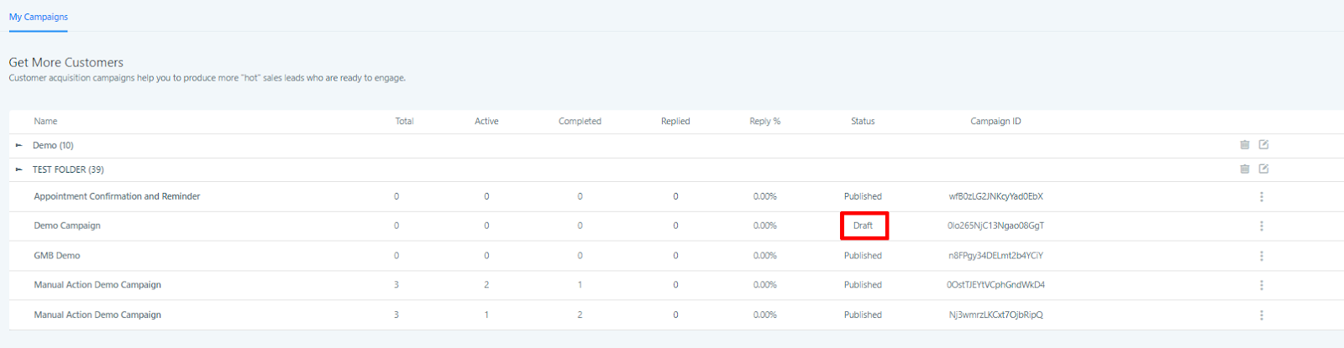This screenshot has width=1344, height=348.
Task: Open three-dot menu for Appointment Confirmation and Reminder
Action: (1261, 196)
